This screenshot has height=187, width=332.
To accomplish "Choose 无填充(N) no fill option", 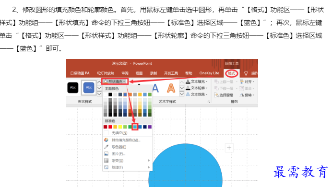I will point(128,133).
